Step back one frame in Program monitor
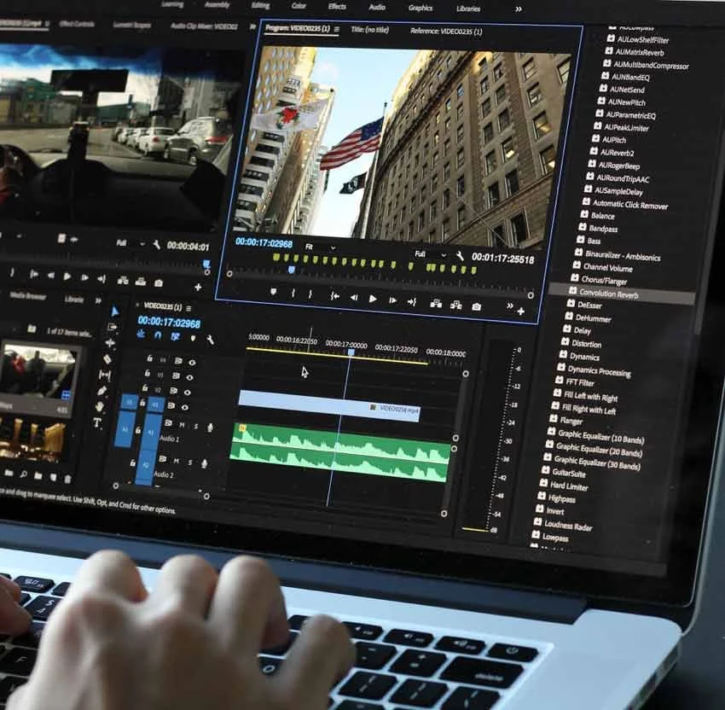Viewport: 725px width, 710px height. coord(354,298)
